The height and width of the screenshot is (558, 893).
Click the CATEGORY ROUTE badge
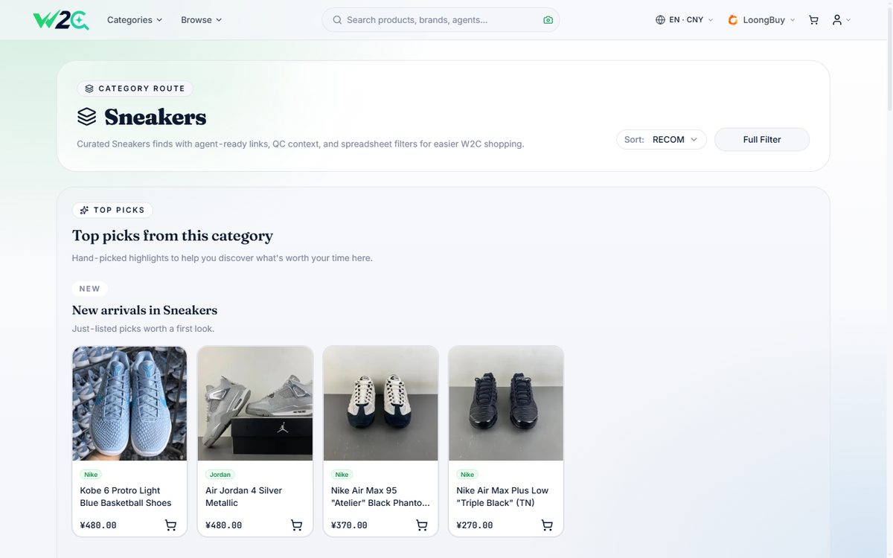(135, 89)
